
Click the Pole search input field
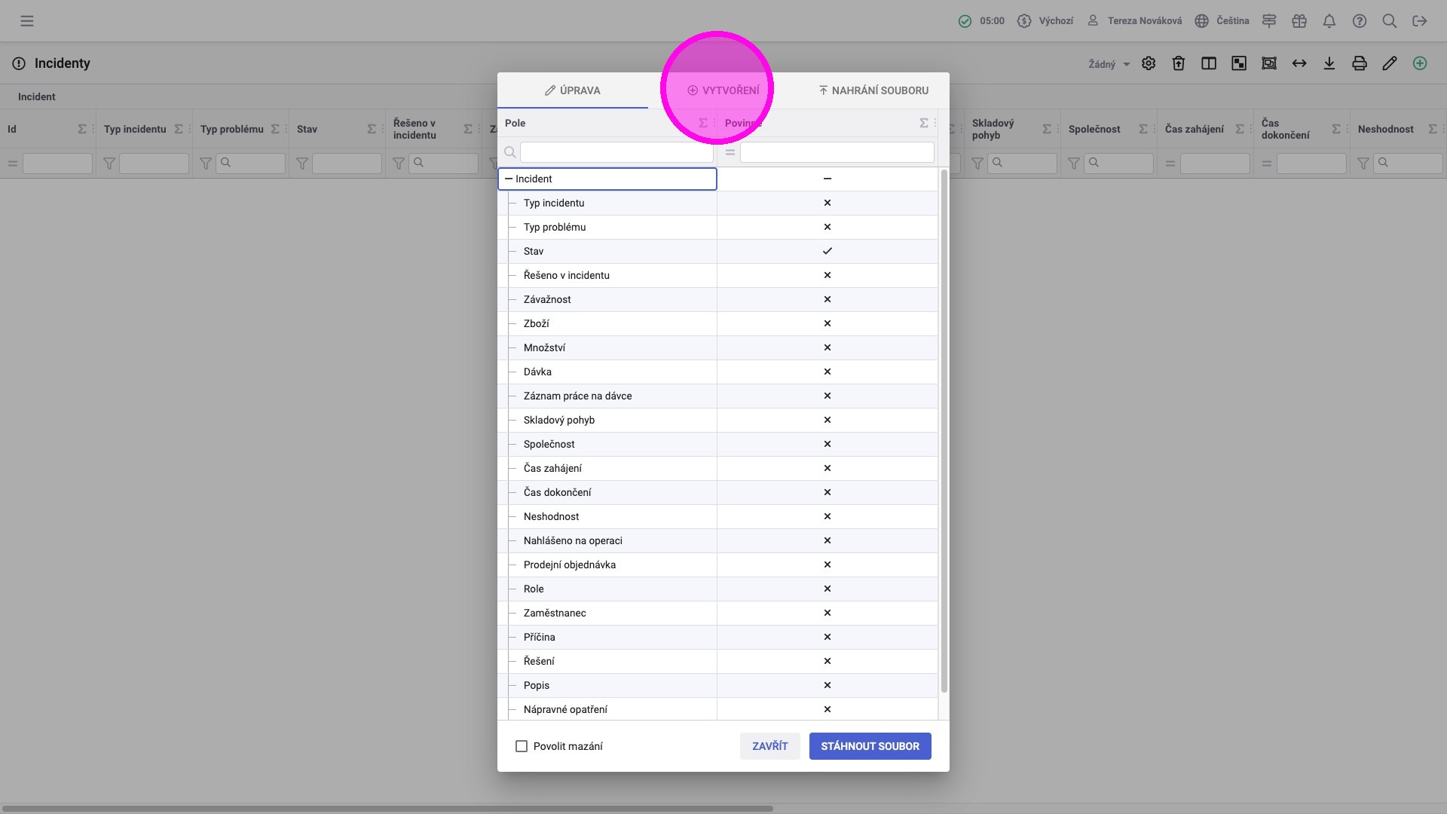pyautogui.click(x=616, y=152)
